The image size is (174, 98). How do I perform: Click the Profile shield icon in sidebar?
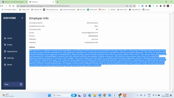click(x=5, y=45)
